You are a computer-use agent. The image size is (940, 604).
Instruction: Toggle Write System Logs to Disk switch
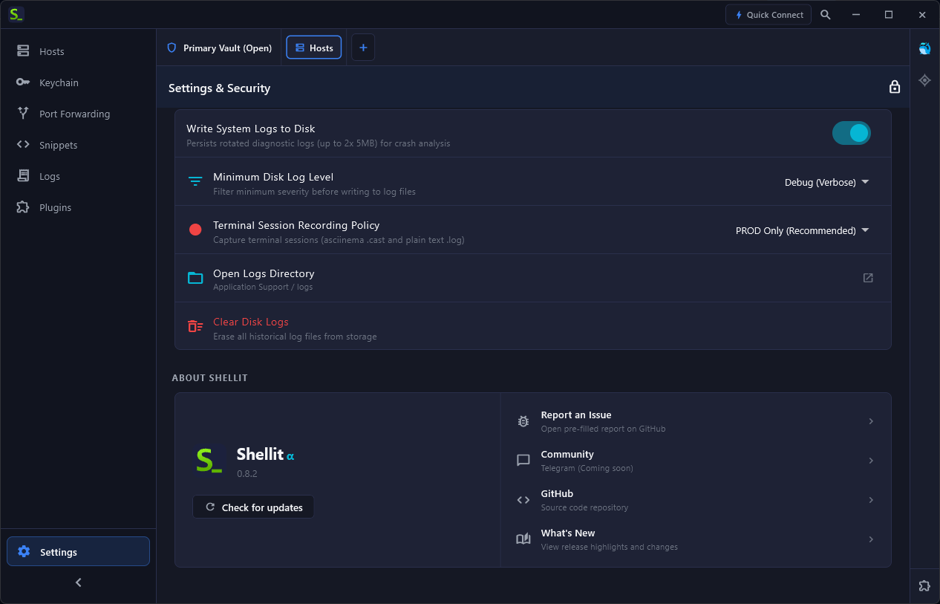pyautogui.click(x=851, y=133)
